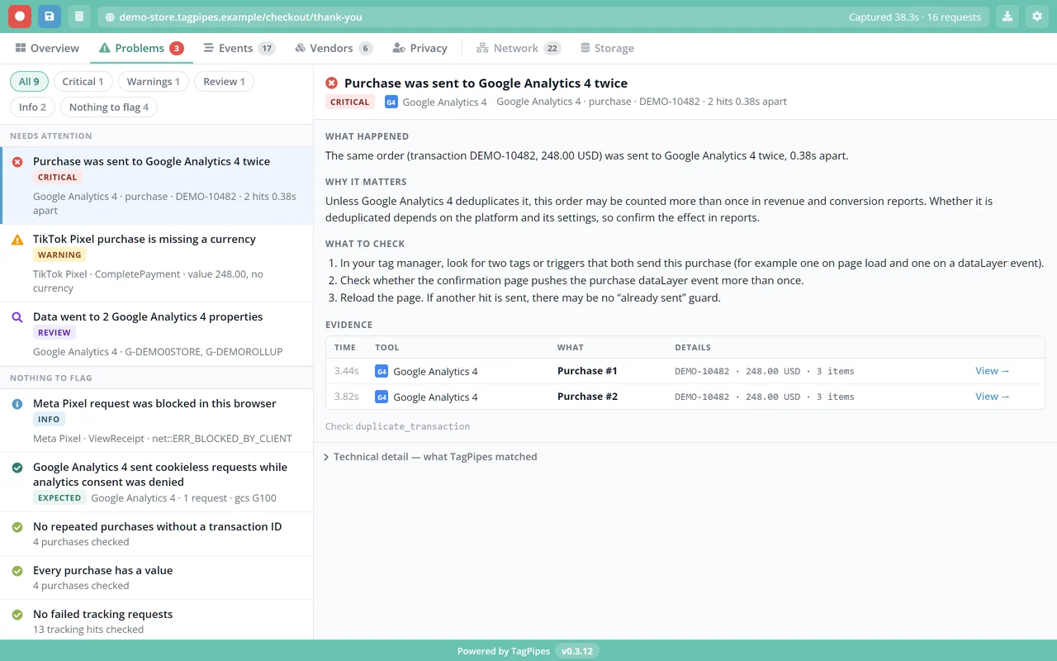This screenshot has width=1057, height=661.
Task: Open the Network tab
Action: coord(519,49)
